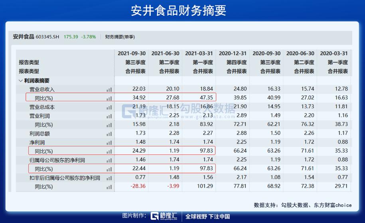Select column header 2020-03-31
The width and height of the screenshot is (365, 223).
[334, 53]
